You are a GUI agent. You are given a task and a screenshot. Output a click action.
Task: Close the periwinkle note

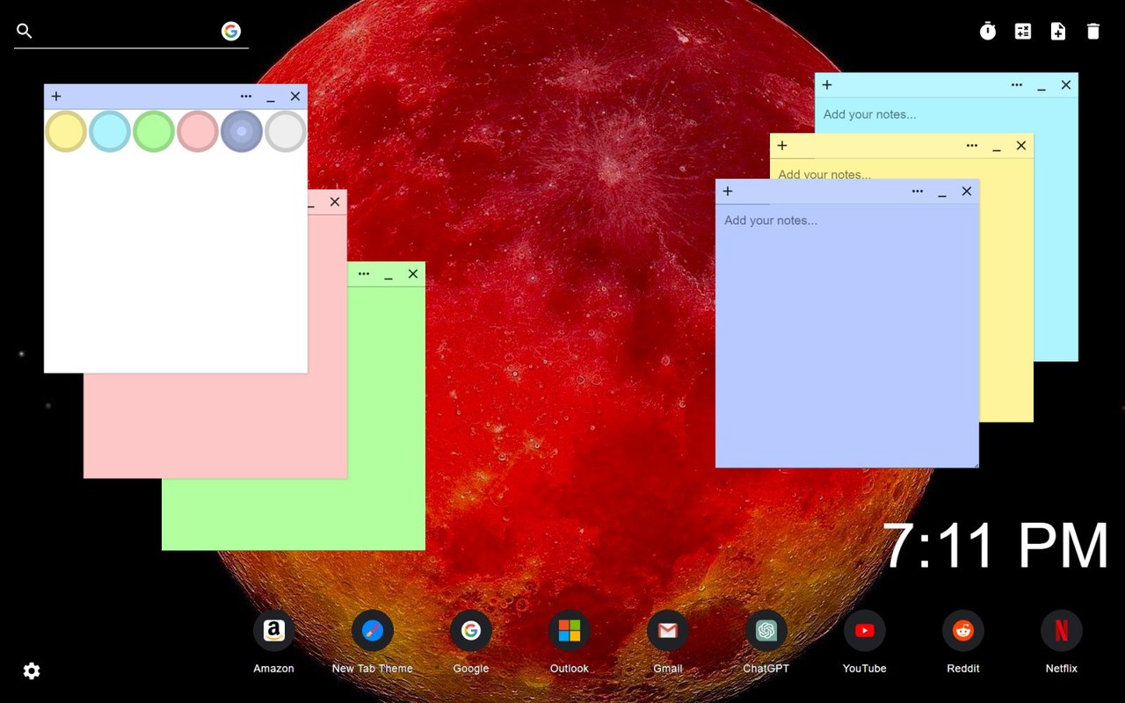coord(967,192)
